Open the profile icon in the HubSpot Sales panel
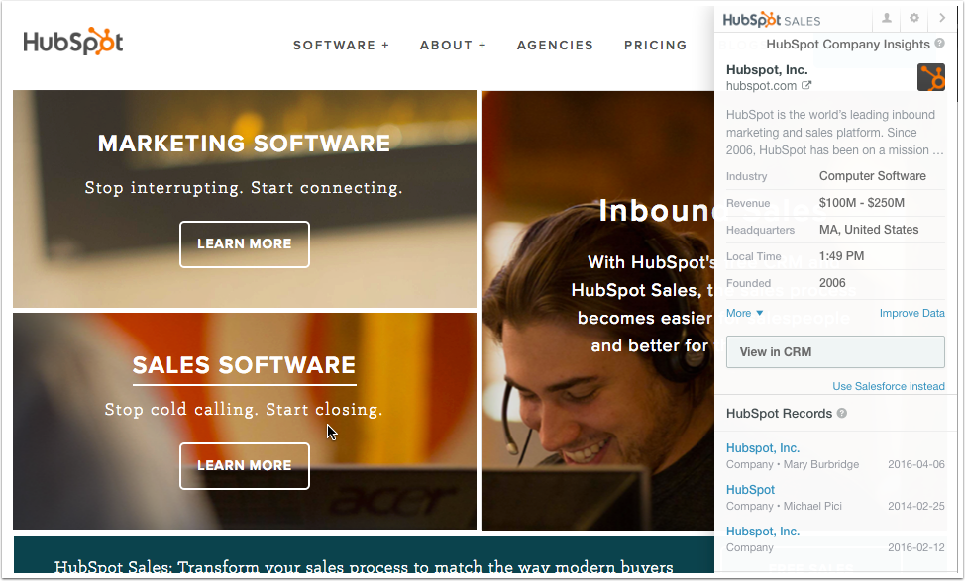Screen dimensions: 965x581 886,19
